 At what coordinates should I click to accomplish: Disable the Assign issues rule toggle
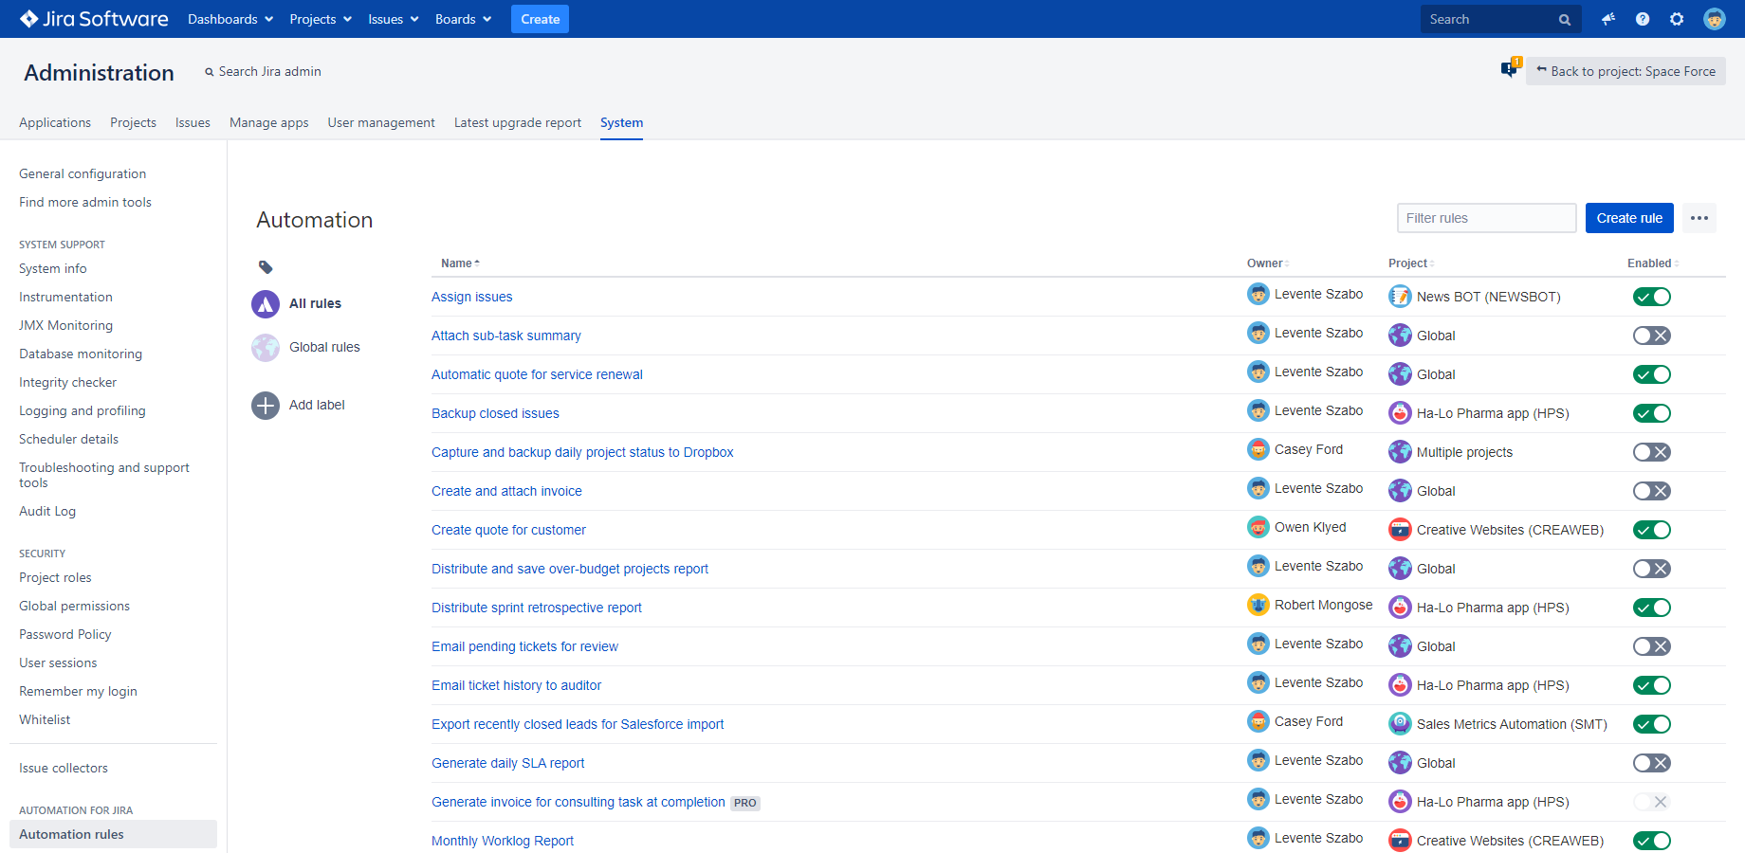[1651, 297]
